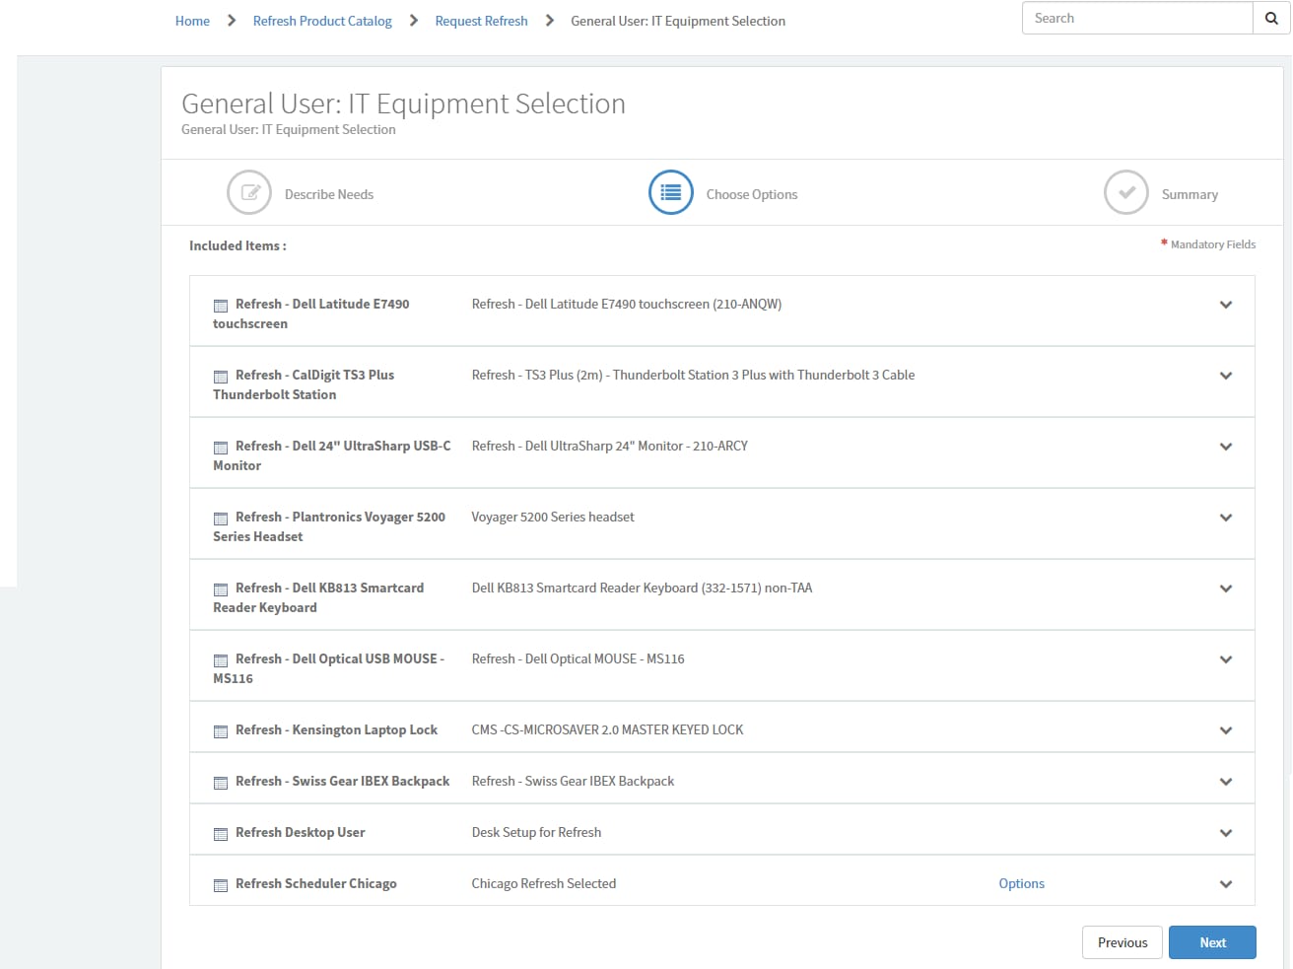Open Request Refresh breadcrumb link
This screenshot has height=969, width=1293.
click(481, 21)
